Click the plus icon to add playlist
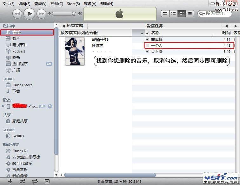 [x=10, y=181]
